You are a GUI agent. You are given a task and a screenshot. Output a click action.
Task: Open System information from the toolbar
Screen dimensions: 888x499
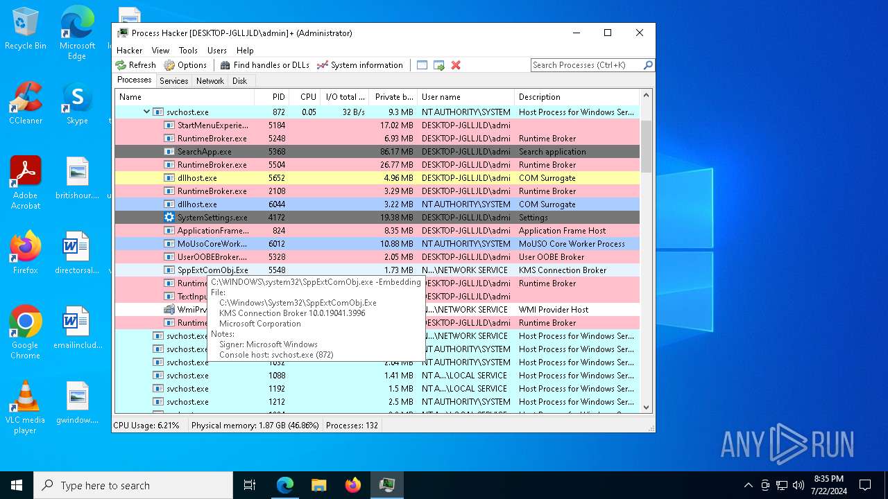(359, 65)
